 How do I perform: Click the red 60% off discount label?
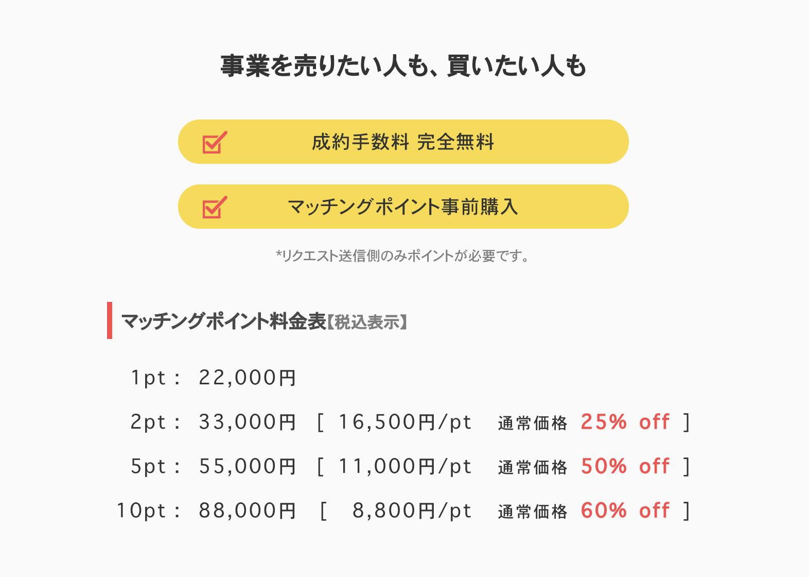tap(625, 511)
